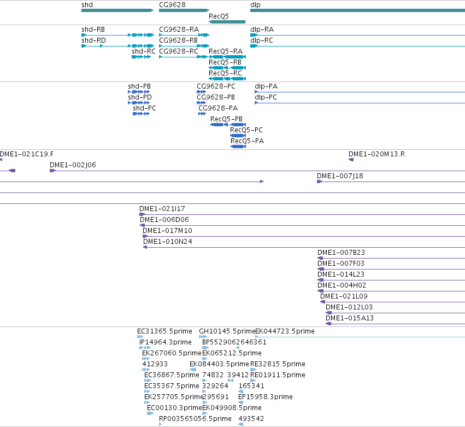Click the 39412 EST label
Image resolution: width=465 pixels, height=427 pixels.
tap(238, 376)
